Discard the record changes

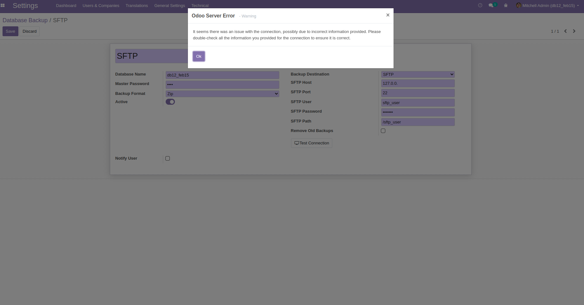click(30, 31)
